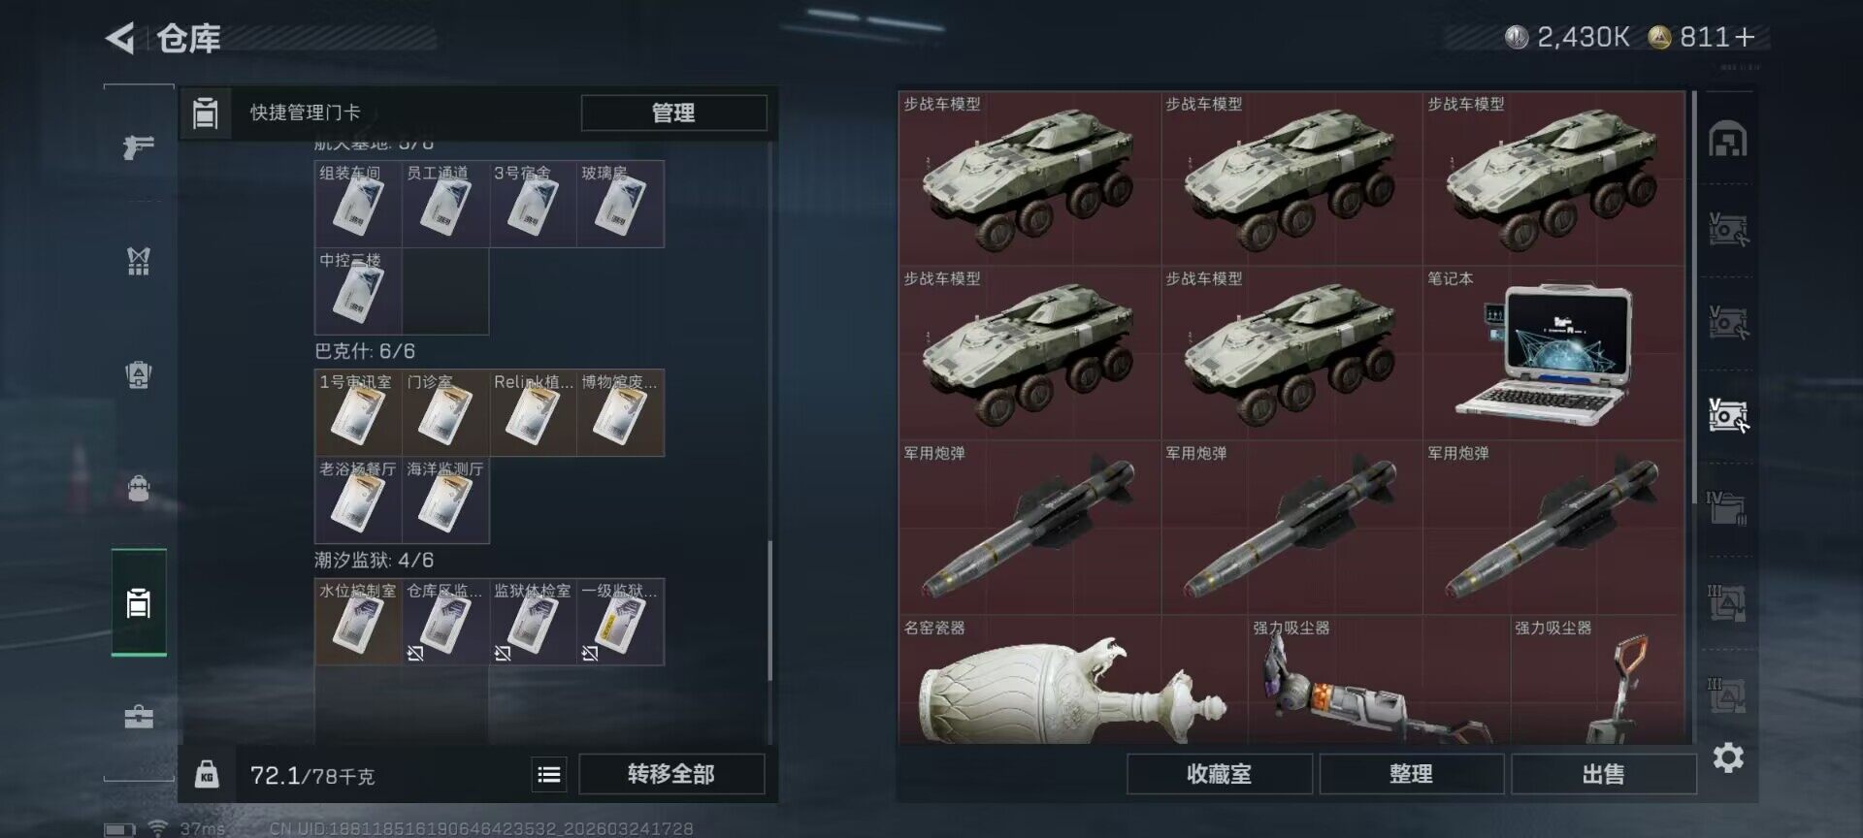
Task: Open the toolbox category icon in sidebar
Action: (x=139, y=717)
